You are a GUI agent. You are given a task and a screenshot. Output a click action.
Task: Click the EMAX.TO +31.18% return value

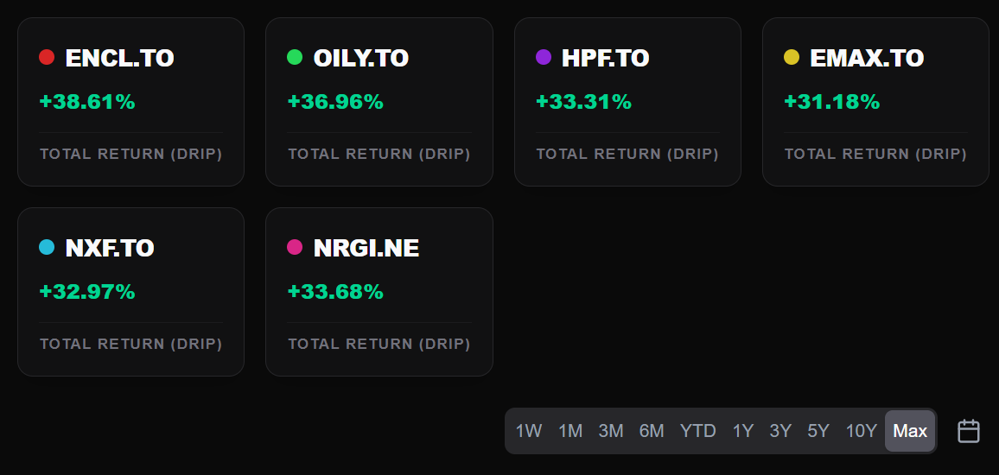point(831,102)
